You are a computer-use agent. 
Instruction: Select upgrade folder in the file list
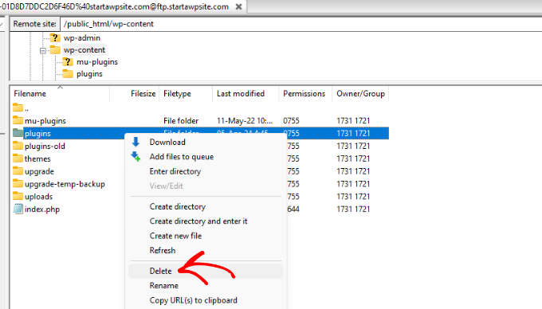pyautogui.click(x=39, y=171)
